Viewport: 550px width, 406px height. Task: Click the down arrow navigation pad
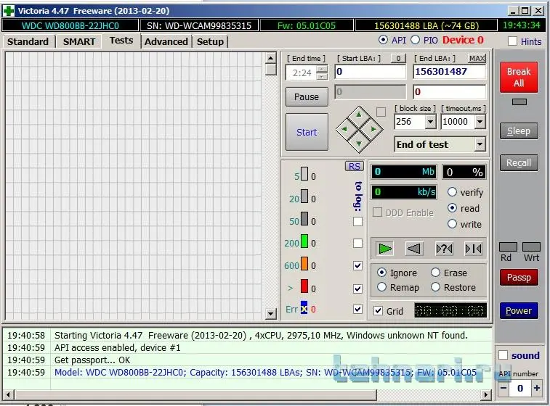pyautogui.click(x=359, y=144)
